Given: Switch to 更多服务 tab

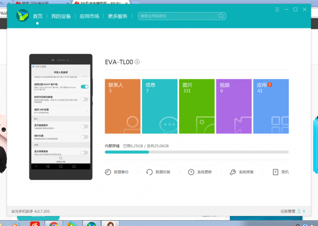Looking at the screenshot, I should pos(118,16).
